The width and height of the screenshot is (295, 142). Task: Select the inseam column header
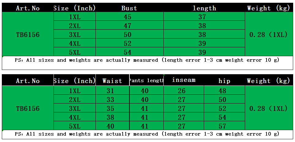point(184,80)
